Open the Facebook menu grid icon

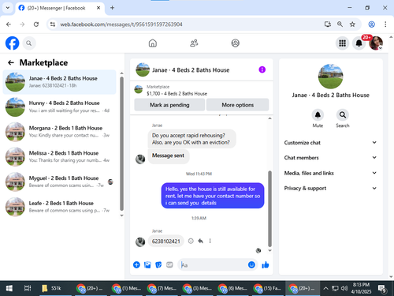[342, 43]
